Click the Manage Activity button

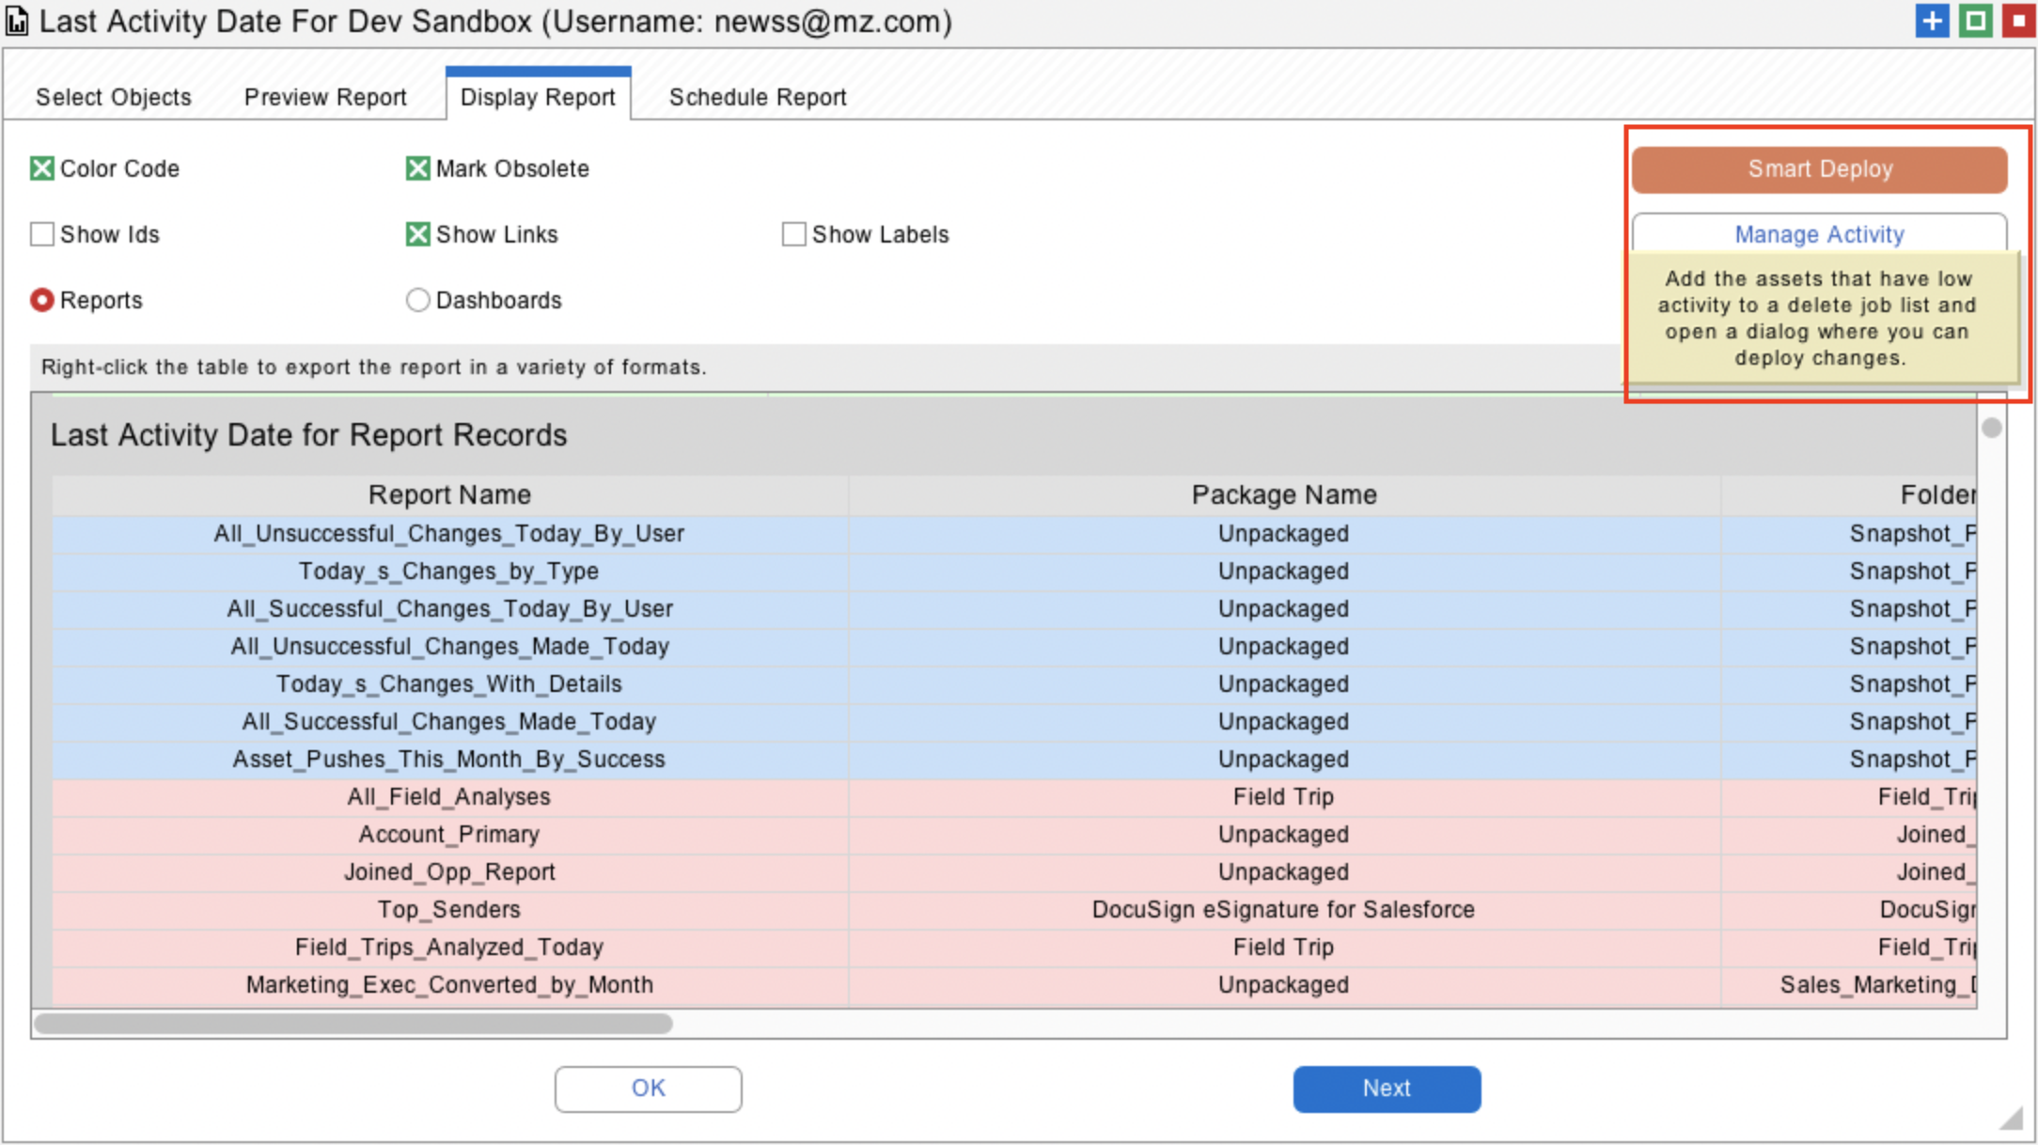click(1819, 234)
